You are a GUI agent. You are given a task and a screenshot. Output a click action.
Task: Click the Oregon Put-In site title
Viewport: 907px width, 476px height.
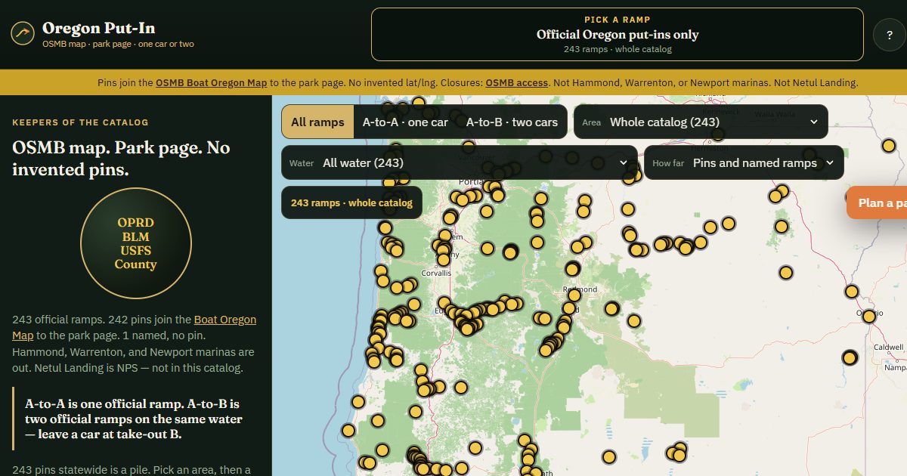pos(99,28)
